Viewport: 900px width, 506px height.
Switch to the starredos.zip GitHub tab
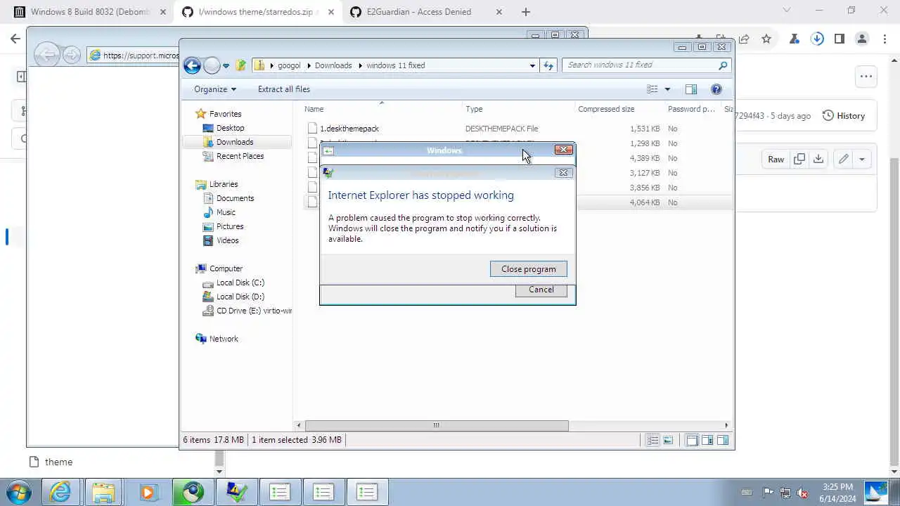click(x=256, y=12)
